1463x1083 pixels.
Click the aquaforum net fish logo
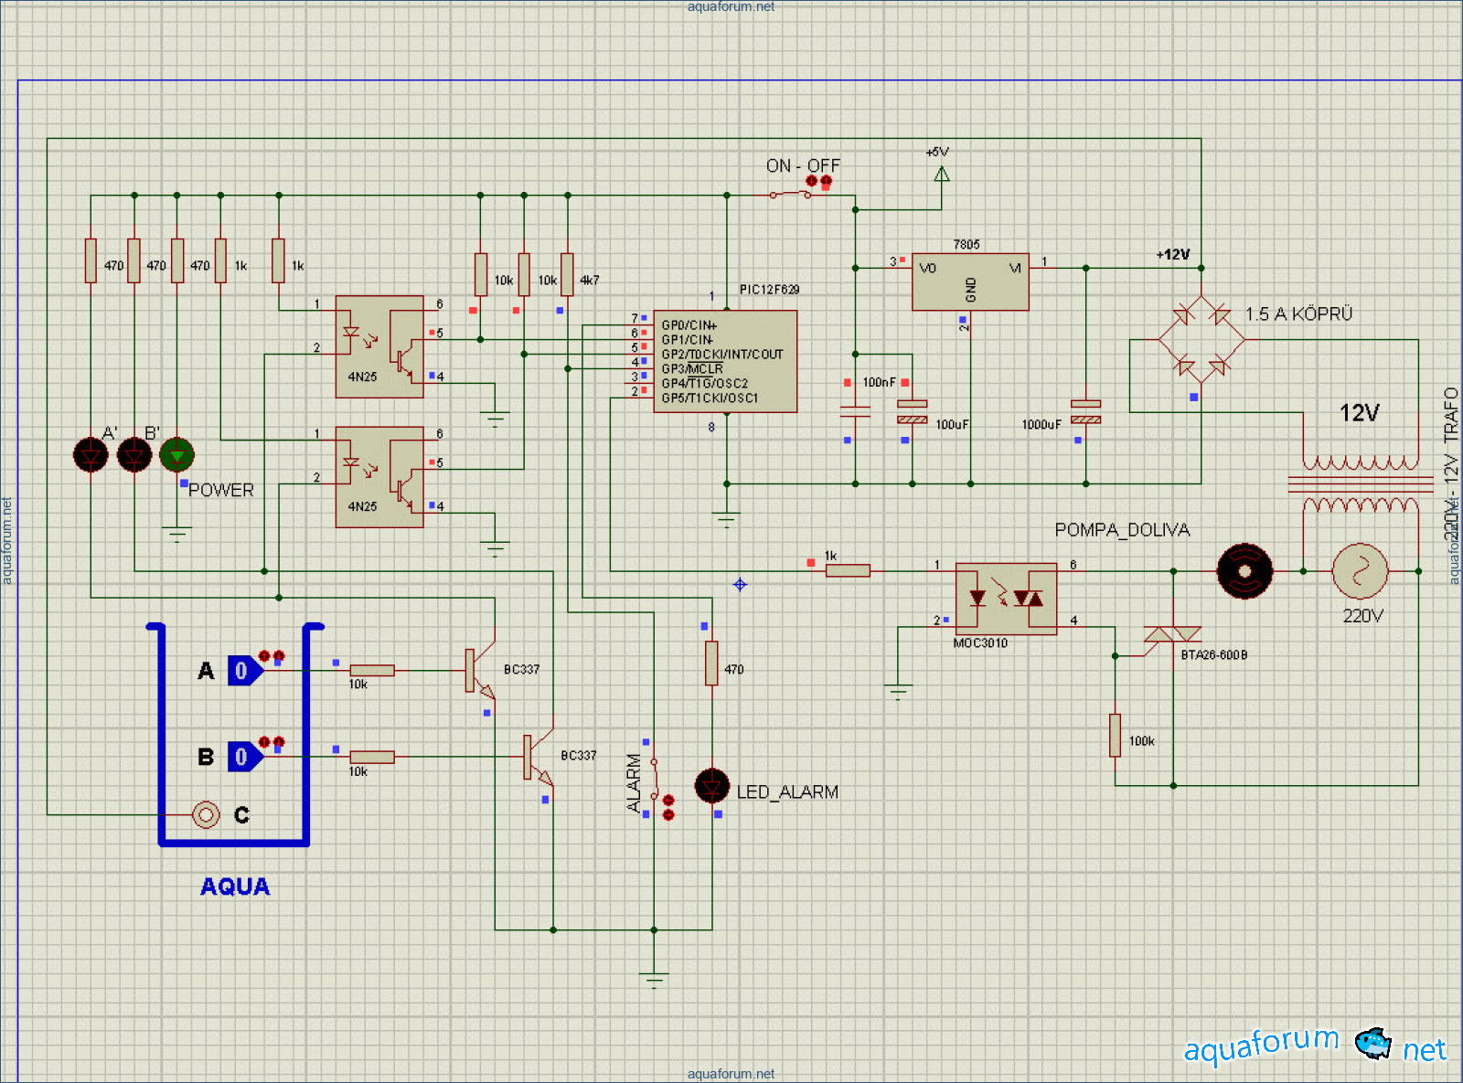click(1372, 1043)
